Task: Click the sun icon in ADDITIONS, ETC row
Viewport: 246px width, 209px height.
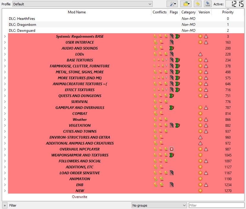Action: pos(200,167)
